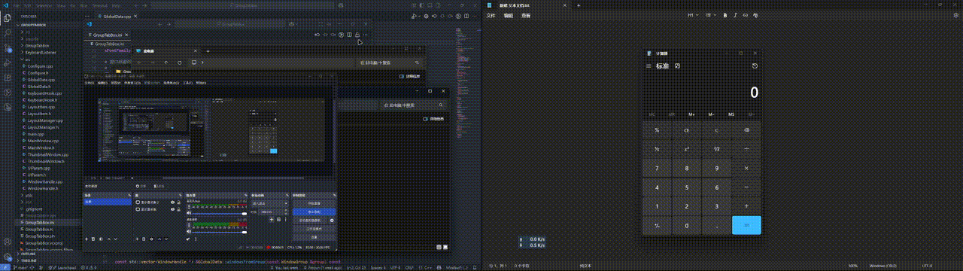Collapse the GROUPTABBOX root folder in Explorer
The width and height of the screenshot is (963, 271).
click(x=33, y=24)
